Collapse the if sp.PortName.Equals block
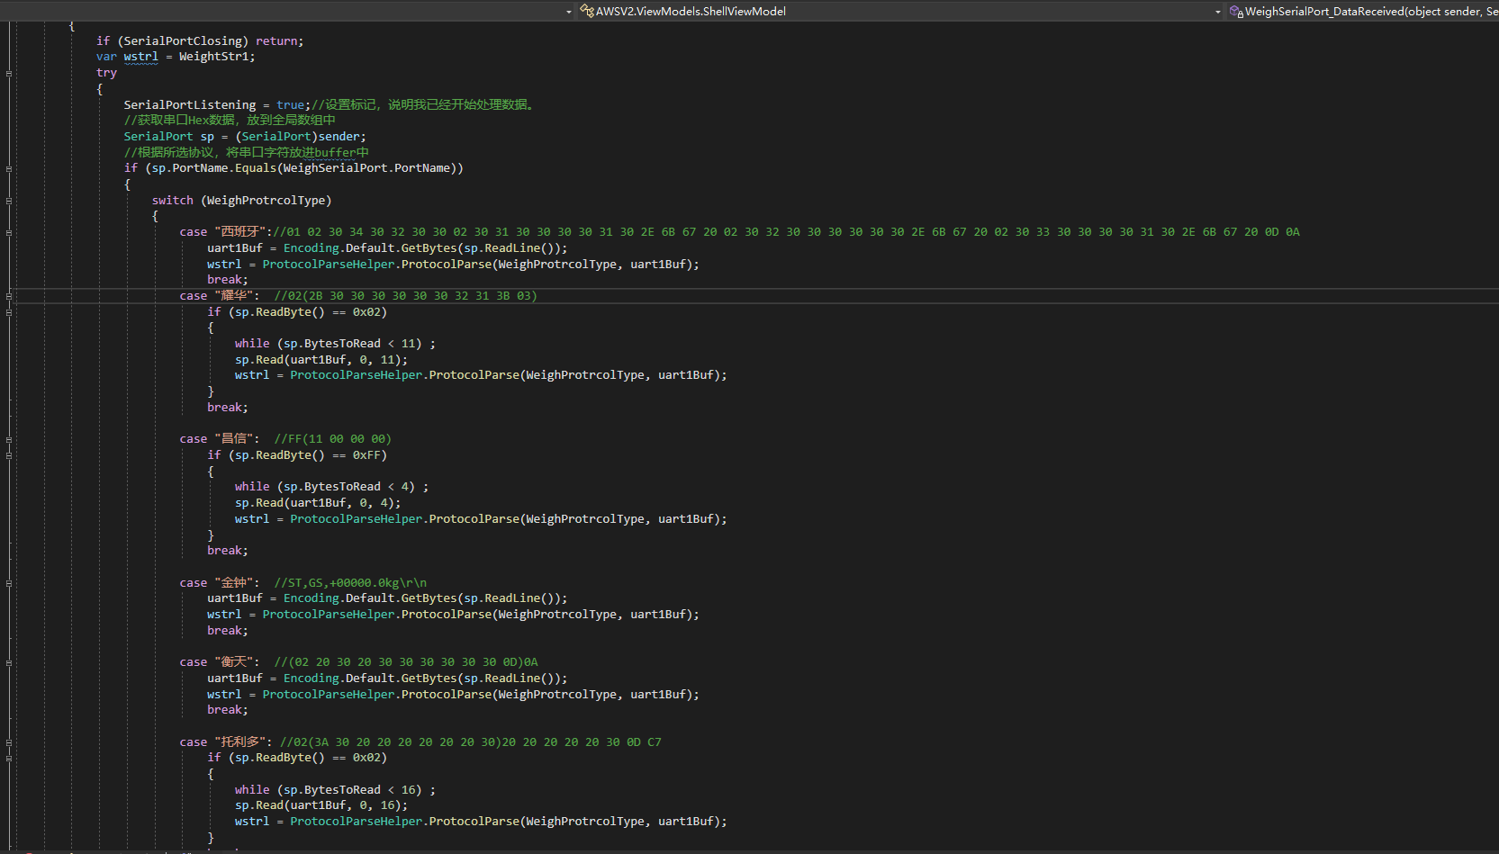 pos(9,168)
